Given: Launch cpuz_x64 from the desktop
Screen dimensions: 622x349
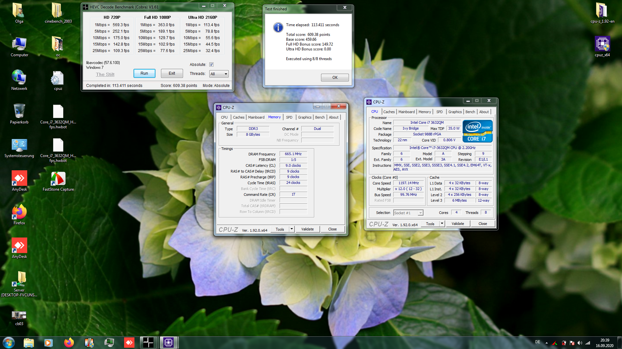Looking at the screenshot, I should [x=602, y=47].
